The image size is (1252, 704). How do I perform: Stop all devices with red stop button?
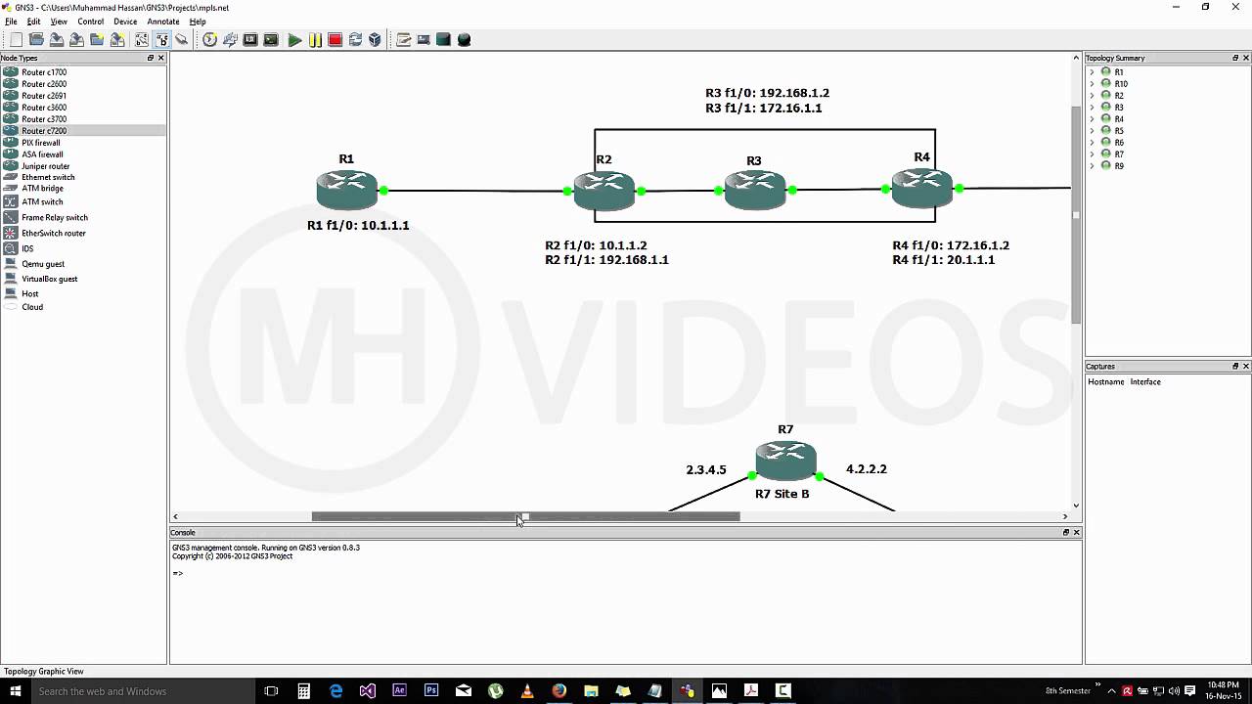pos(335,40)
